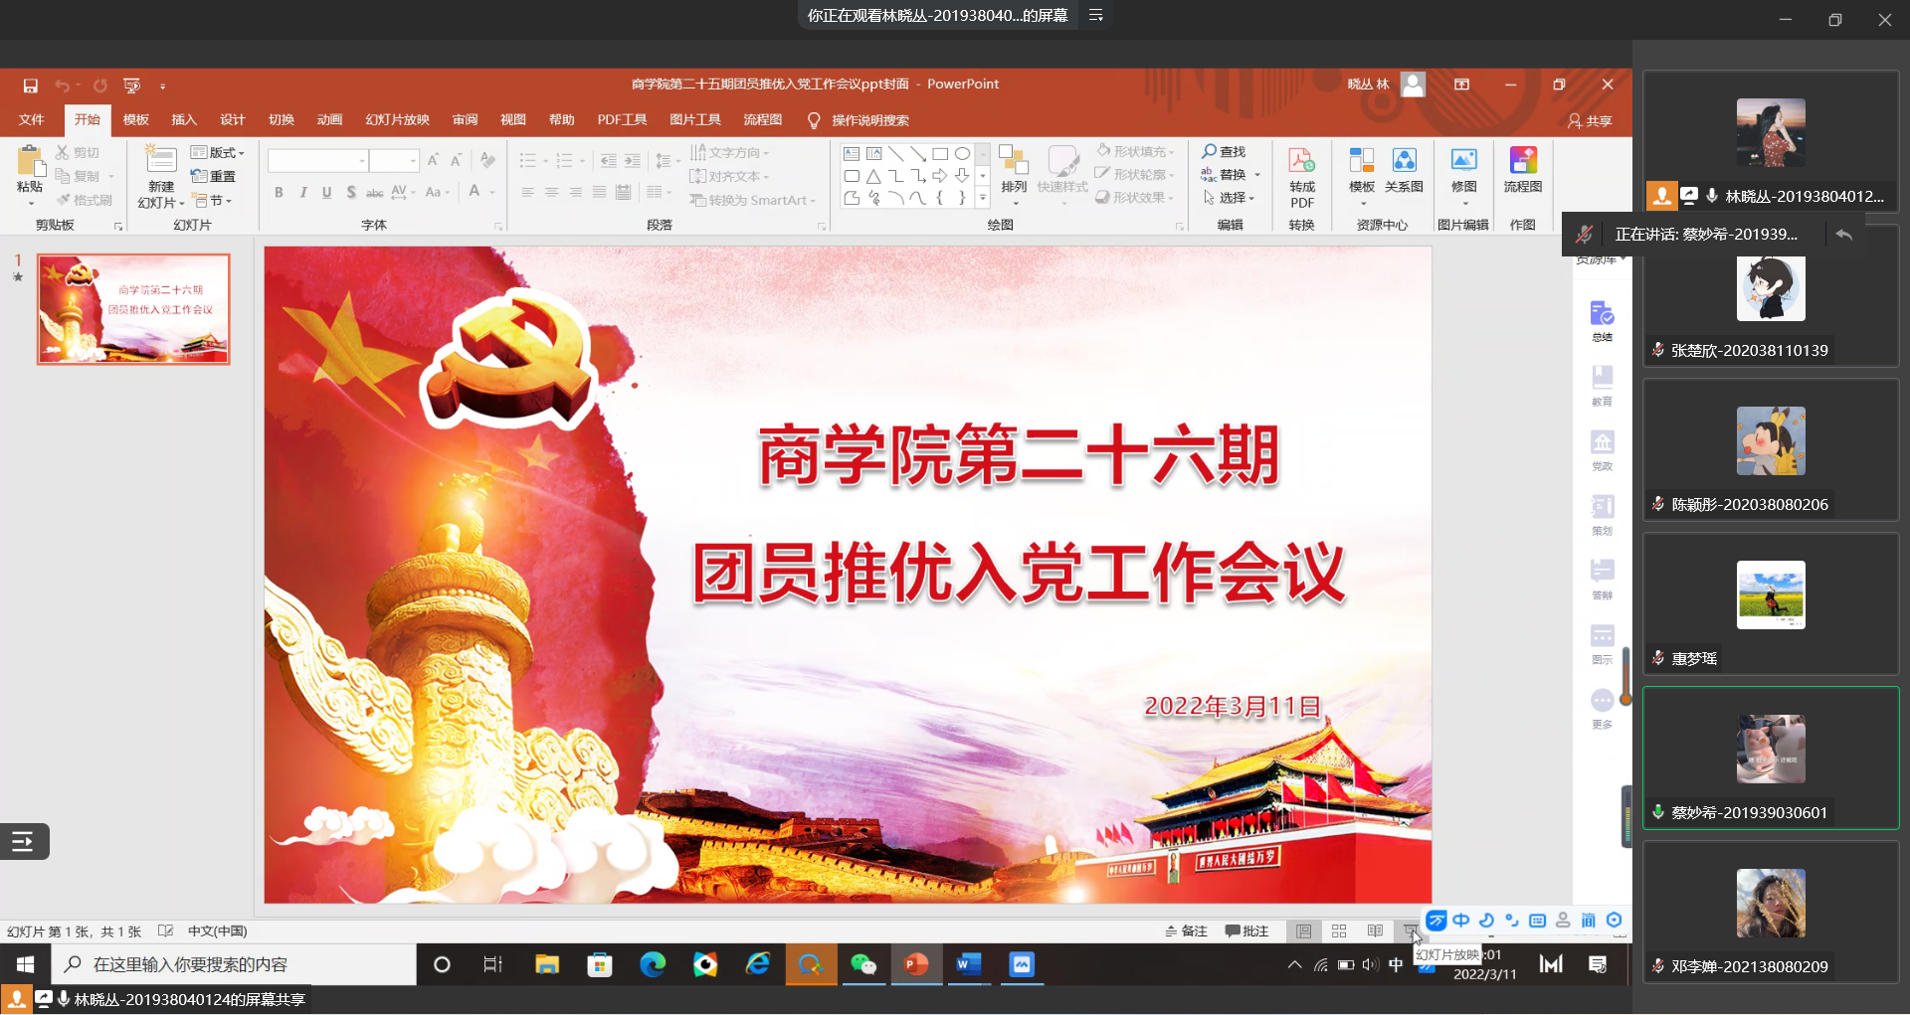
Task: Click the Arrange (排列) icon
Action: 1013,160
